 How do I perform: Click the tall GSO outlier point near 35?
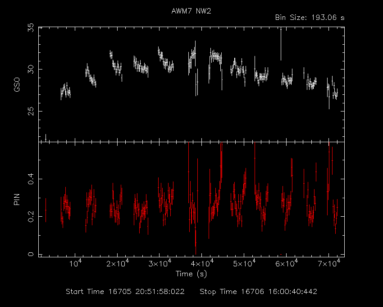(281, 44)
